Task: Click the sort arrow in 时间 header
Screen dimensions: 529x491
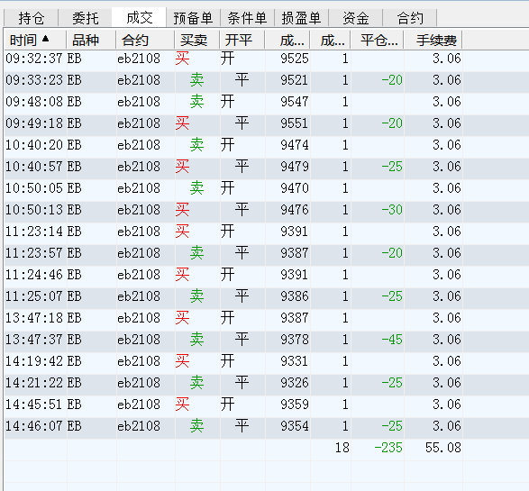Action: coord(46,39)
